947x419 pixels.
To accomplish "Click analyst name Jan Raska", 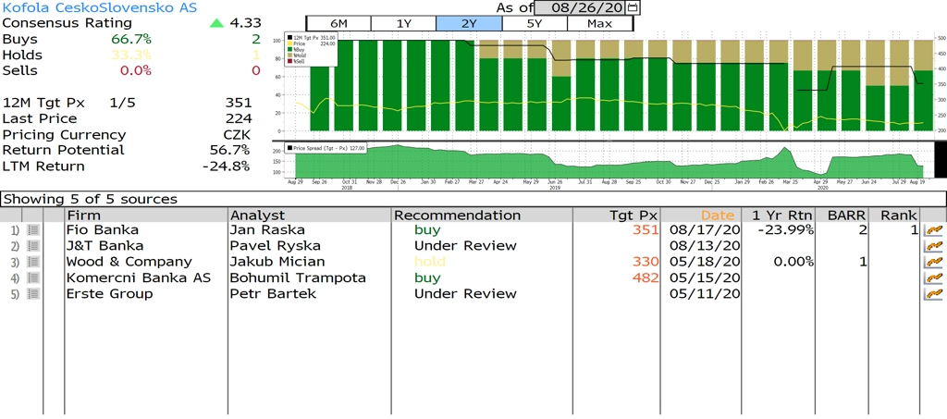I will point(267,230).
